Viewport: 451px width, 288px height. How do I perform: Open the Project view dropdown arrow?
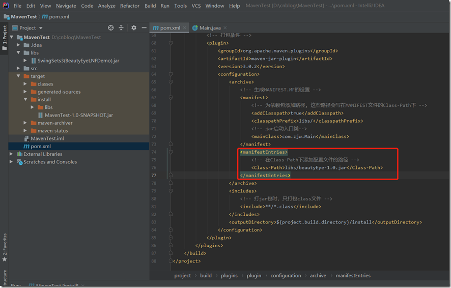(x=41, y=28)
